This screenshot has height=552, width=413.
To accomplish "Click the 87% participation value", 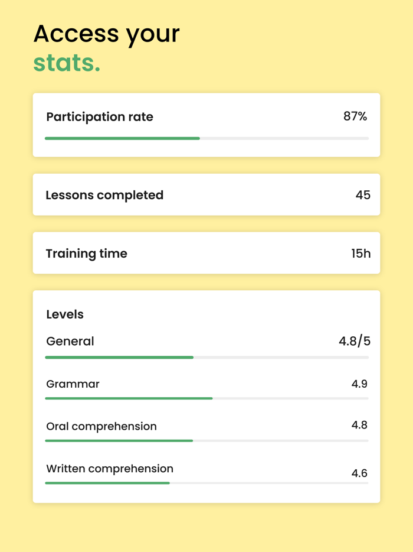I will 355,116.
